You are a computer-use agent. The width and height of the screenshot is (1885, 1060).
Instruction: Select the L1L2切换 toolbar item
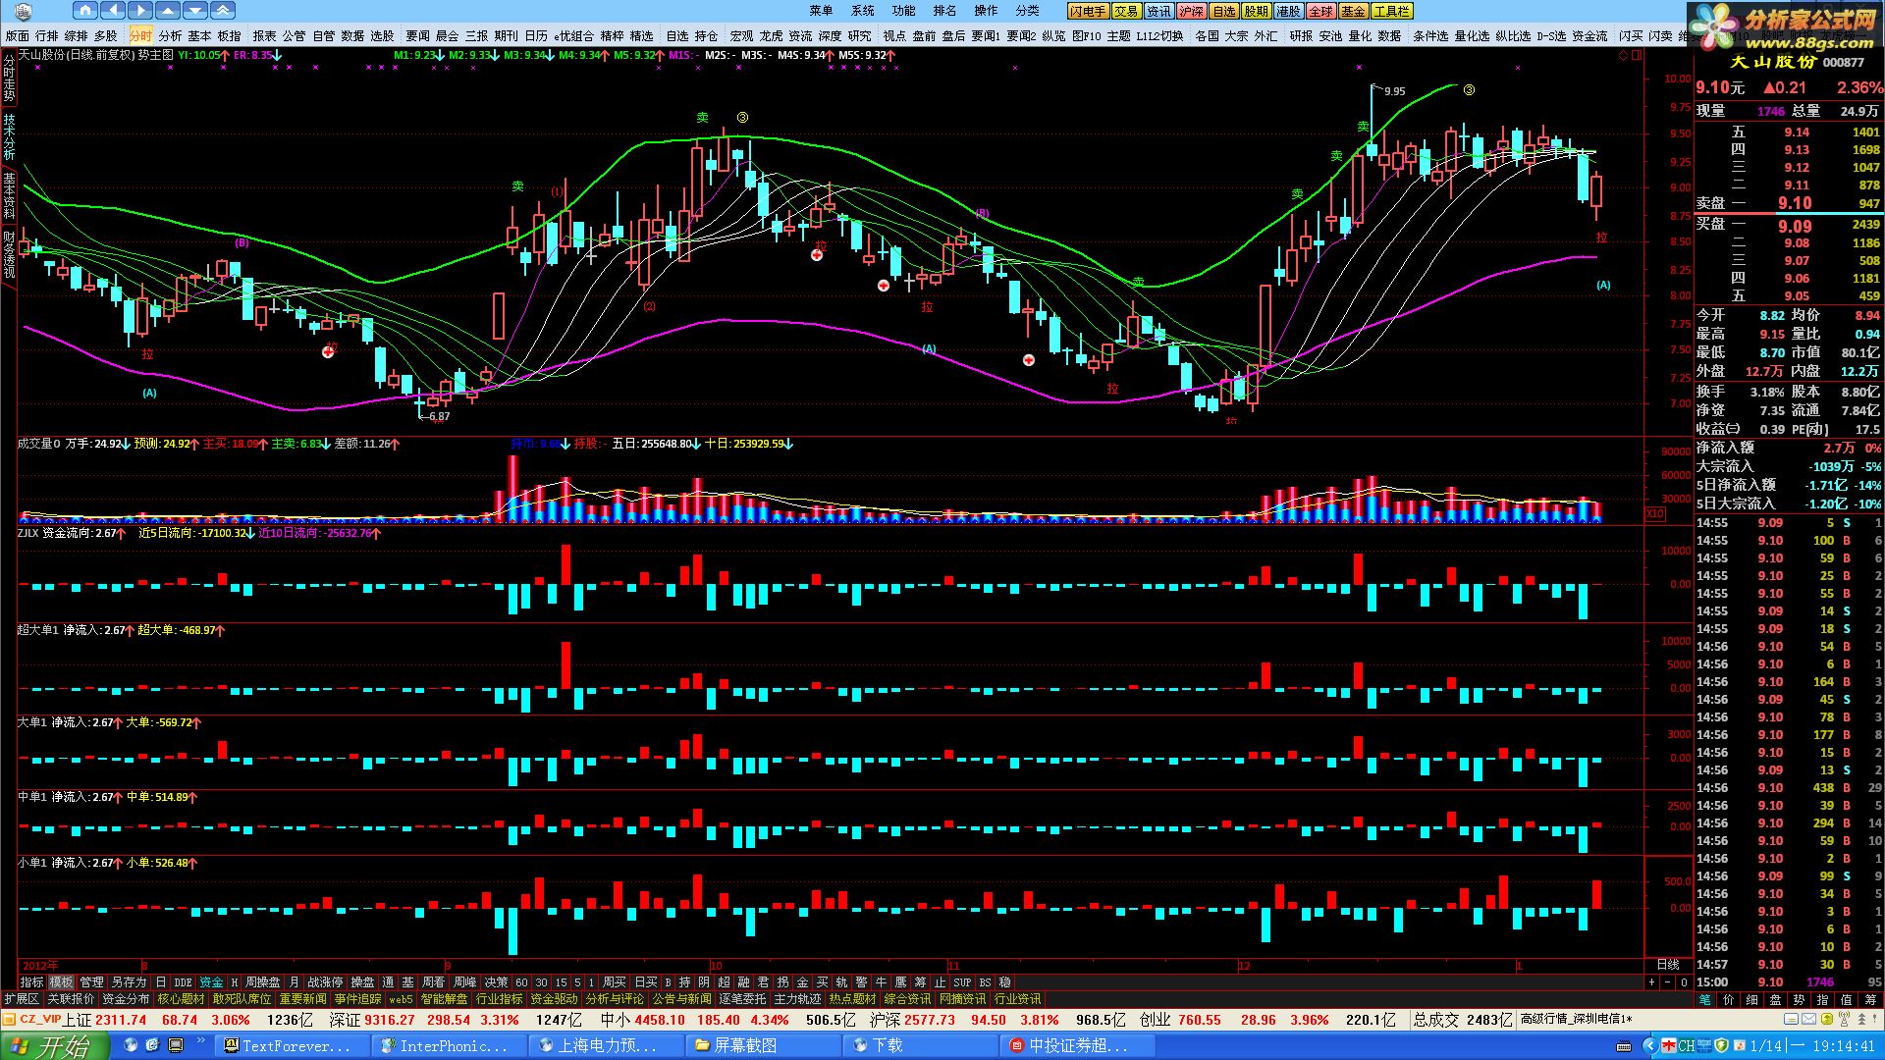[x=1159, y=36]
